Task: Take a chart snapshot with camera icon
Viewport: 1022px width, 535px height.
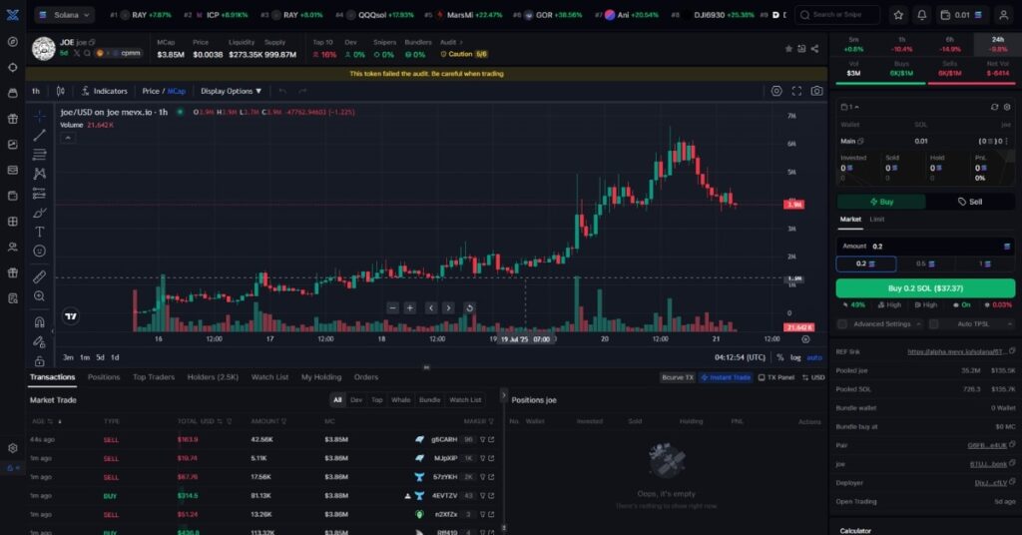Action: pyautogui.click(x=816, y=91)
